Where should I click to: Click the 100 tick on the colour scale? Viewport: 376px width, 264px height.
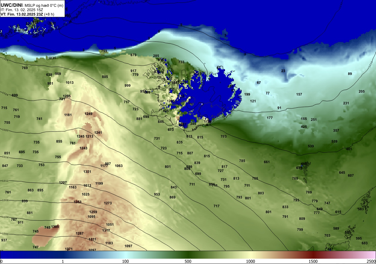click(125, 261)
